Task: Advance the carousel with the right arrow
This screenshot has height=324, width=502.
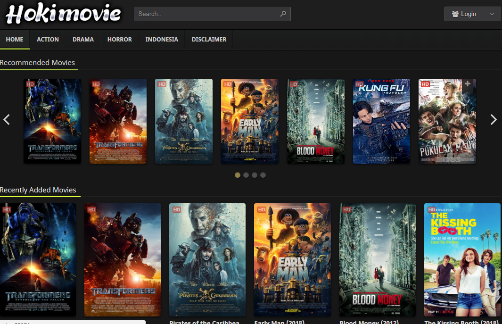Action: pyautogui.click(x=494, y=120)
